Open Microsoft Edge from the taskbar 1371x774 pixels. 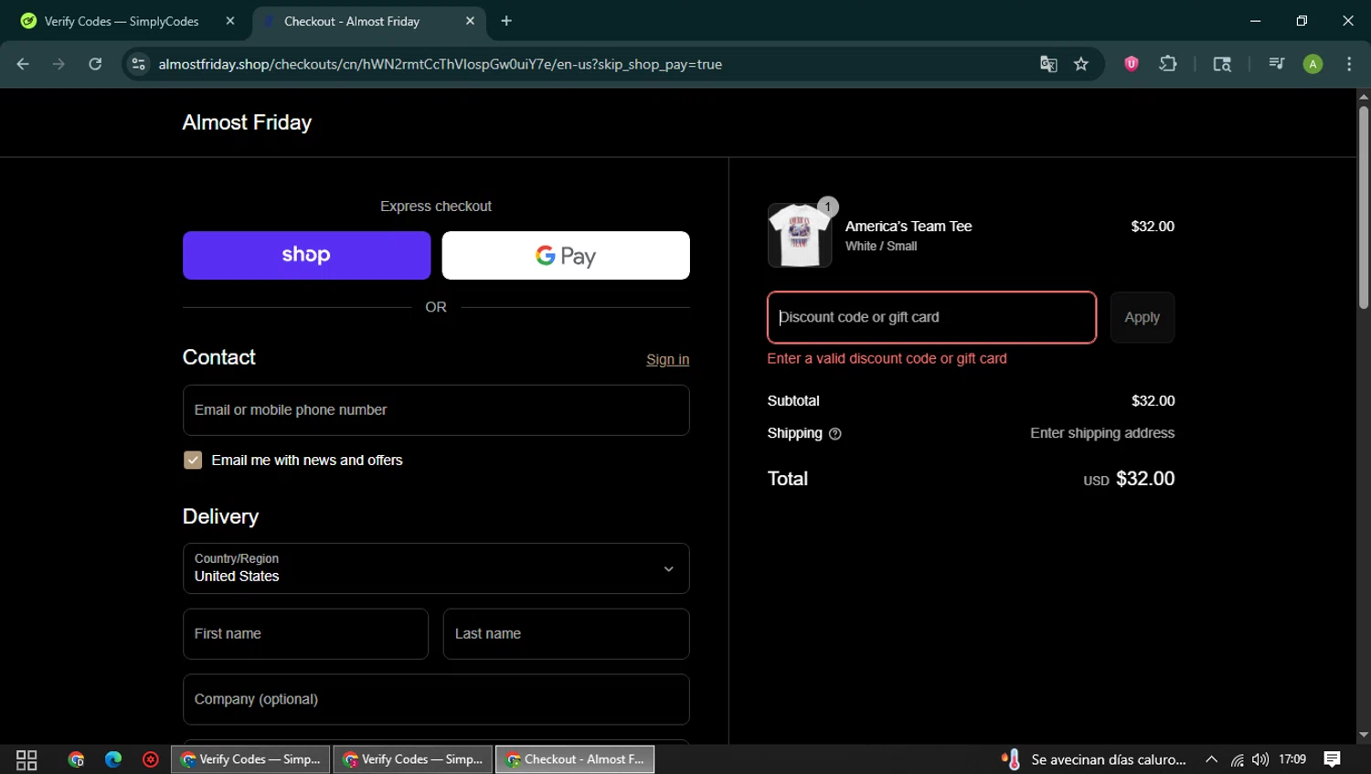point(113,759)
